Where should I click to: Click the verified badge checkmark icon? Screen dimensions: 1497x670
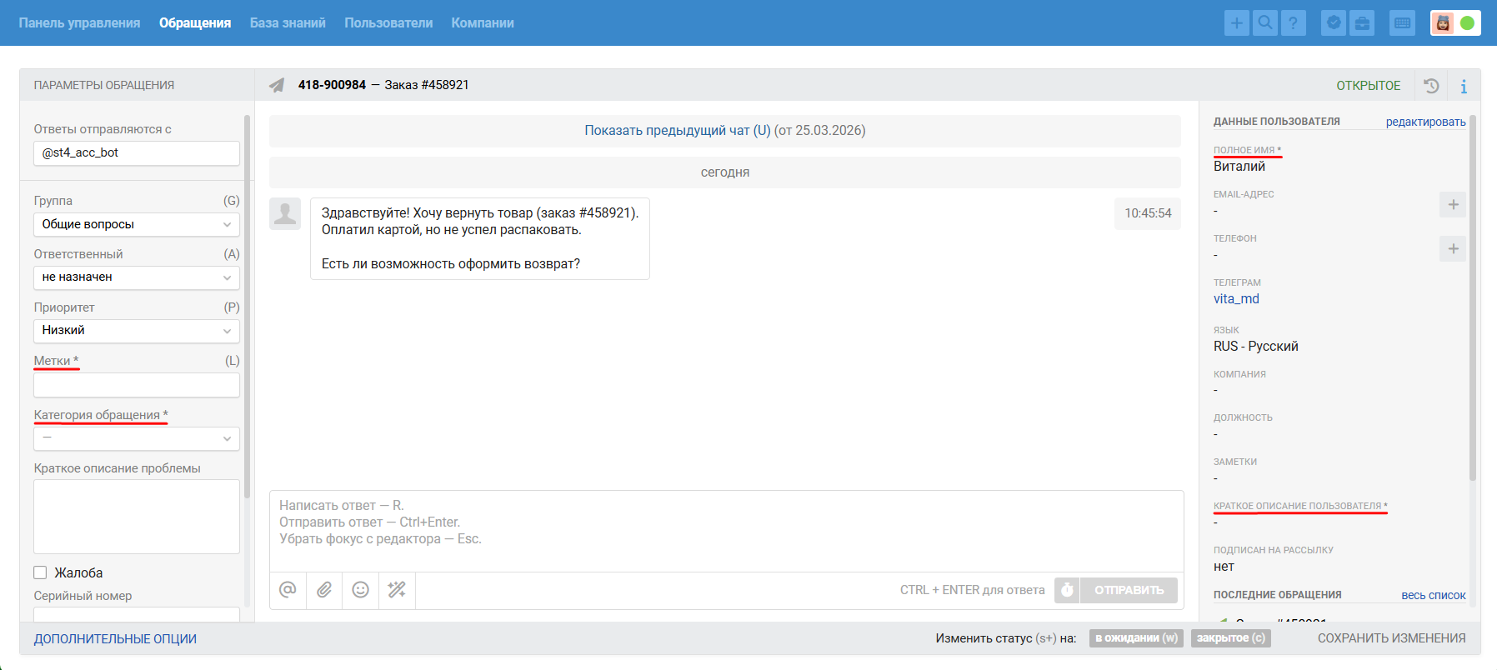click(x=1334, y=22)
